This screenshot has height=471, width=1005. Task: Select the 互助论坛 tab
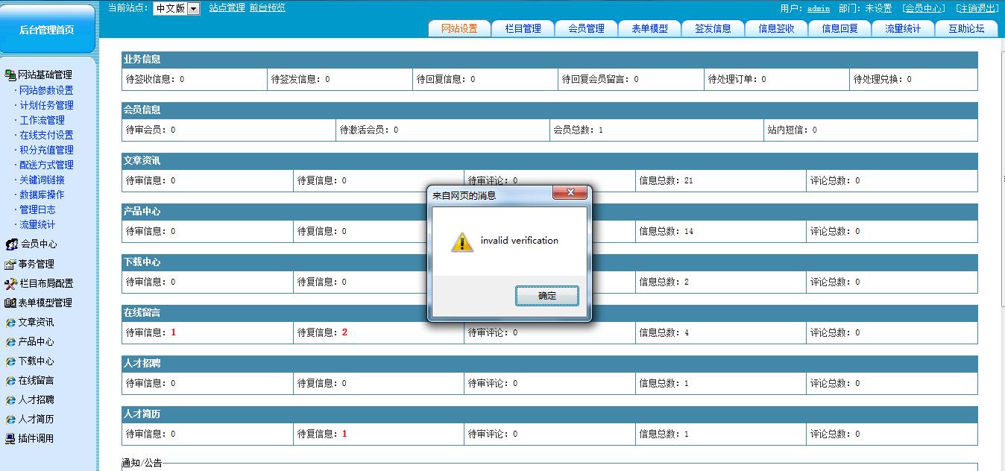966,29
